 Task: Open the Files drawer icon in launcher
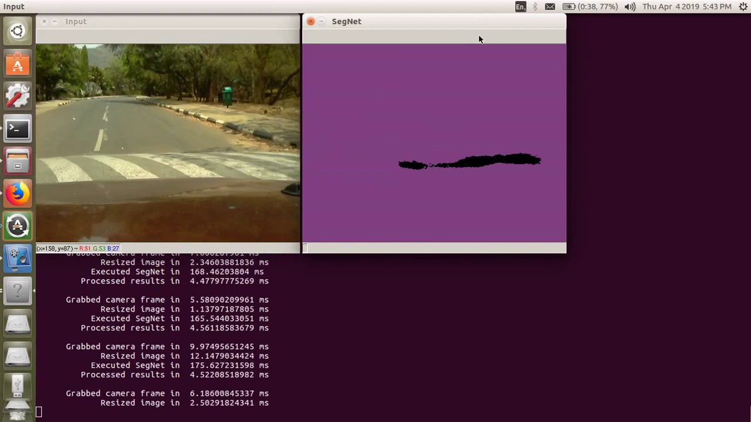click(x=17, y=161)
